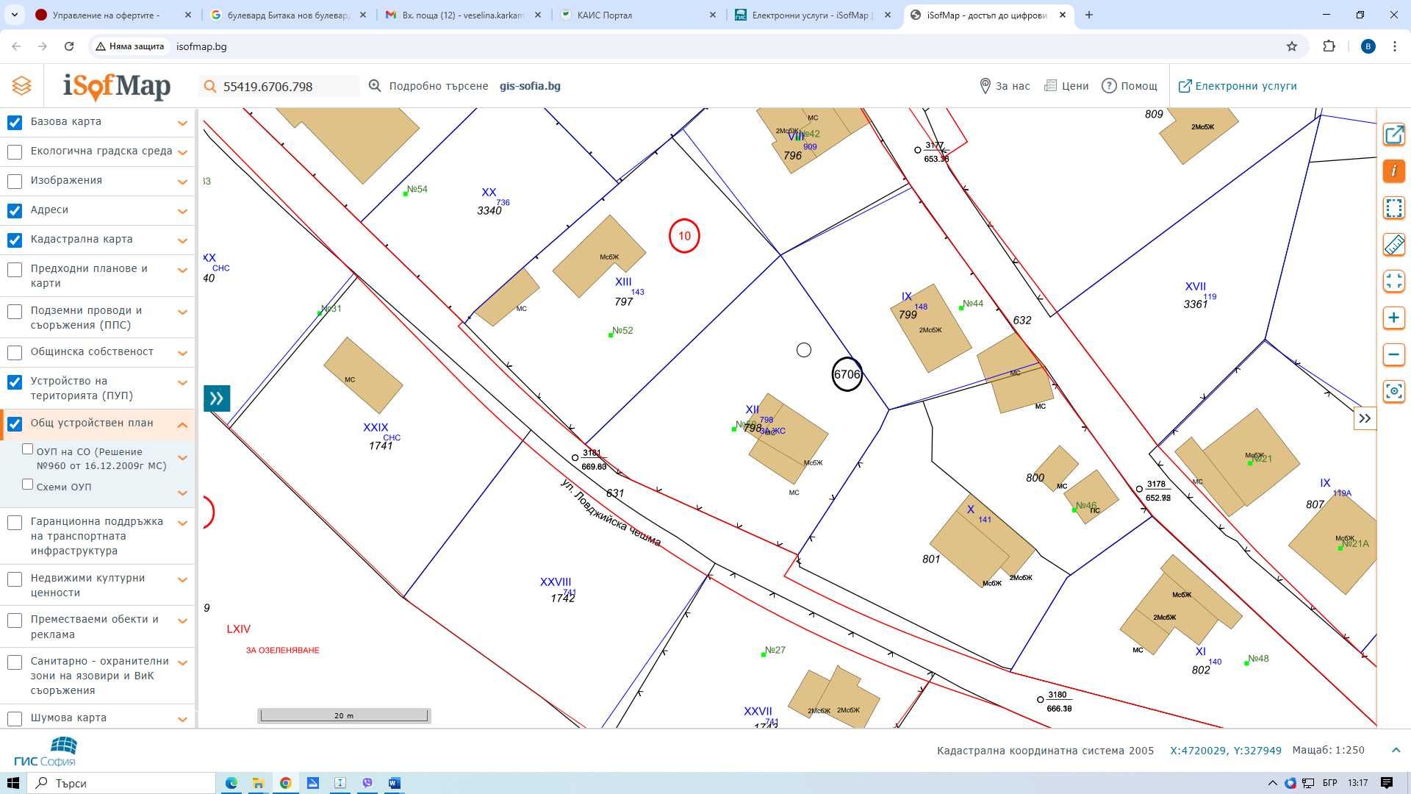The width and height of the screenshot is (1411, 794).
Task: Uncheck the Адреси layer
Action: coord(15,210)
